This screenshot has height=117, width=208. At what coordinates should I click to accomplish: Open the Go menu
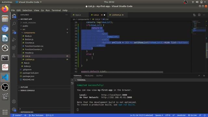[42, 10]
